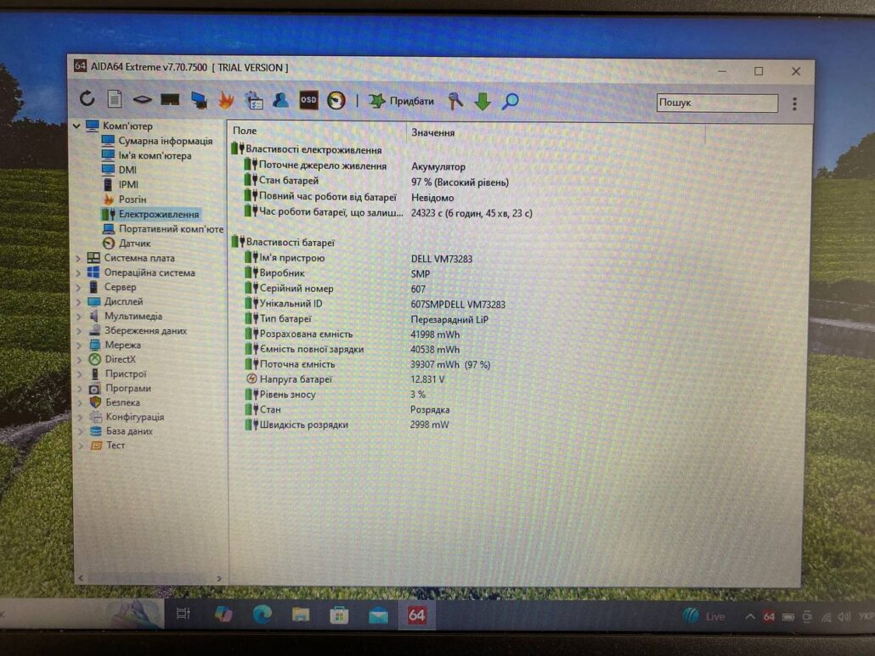Click the green down arrow toolbar icon
Viewport: 875px width, 656px height.
[483, 102]
